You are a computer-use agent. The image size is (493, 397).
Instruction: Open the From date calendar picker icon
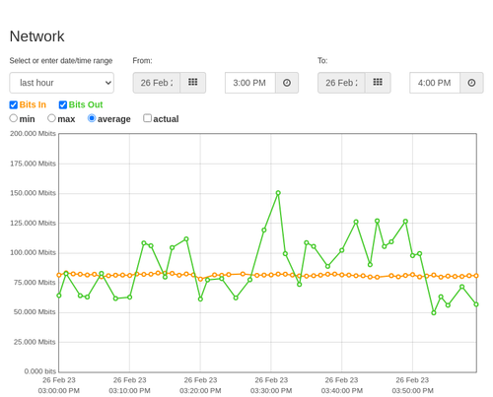tap(193, 83)
